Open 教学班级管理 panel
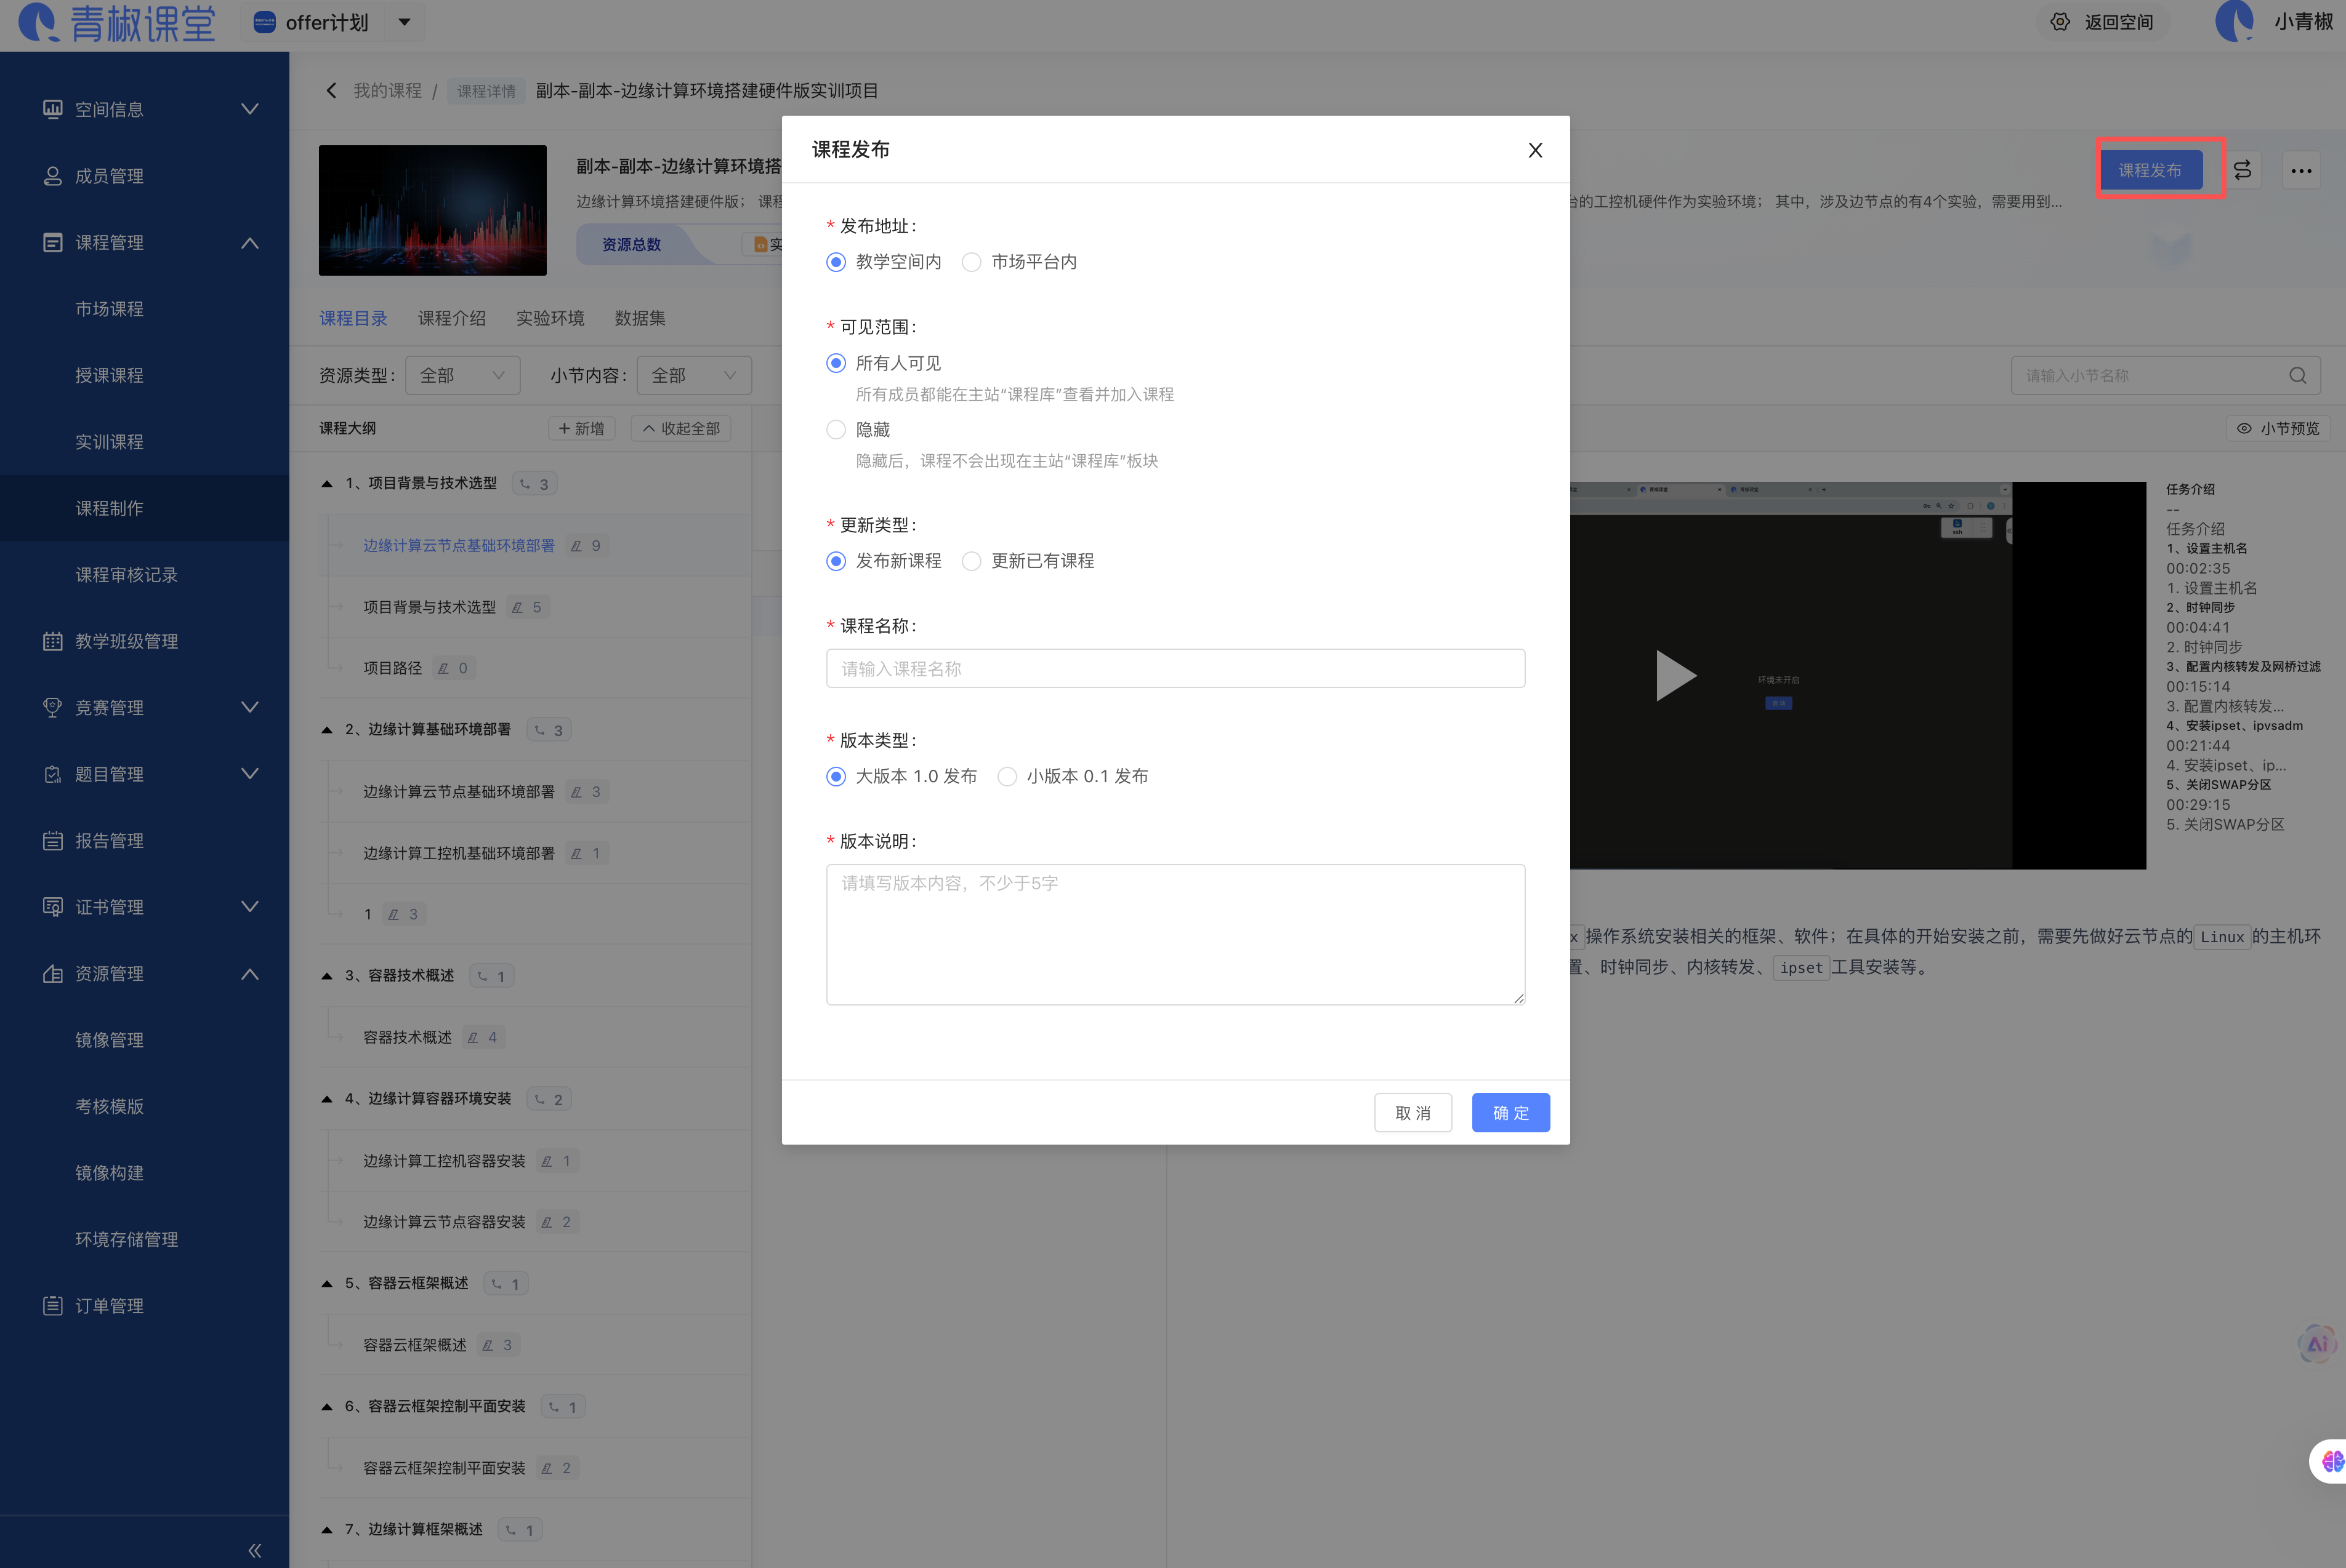 [x=125, y=641]
